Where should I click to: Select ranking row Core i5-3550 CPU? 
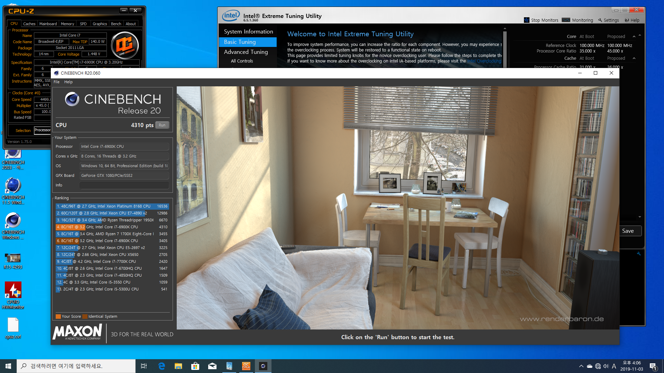[x=112, y=282]
